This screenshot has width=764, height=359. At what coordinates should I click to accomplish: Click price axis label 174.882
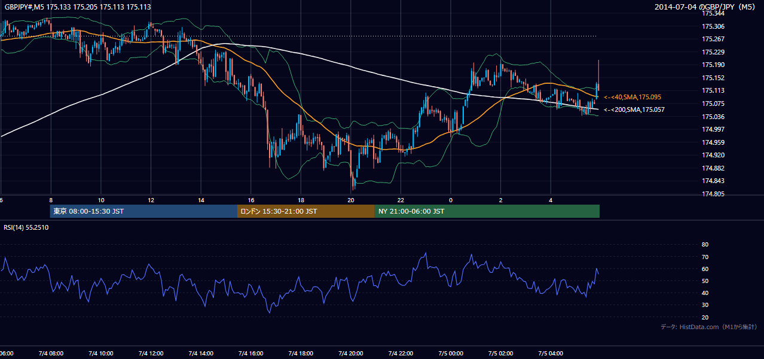coord(713,168)
